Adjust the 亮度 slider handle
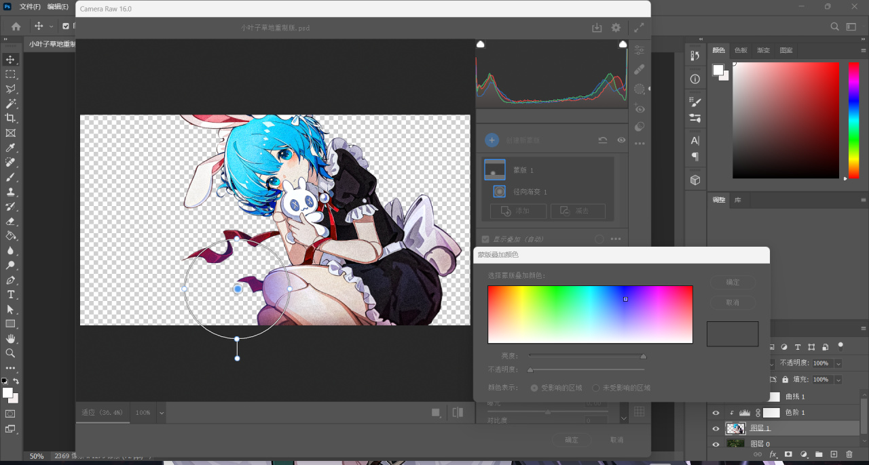The image size is (869, 465). point(644,356)
